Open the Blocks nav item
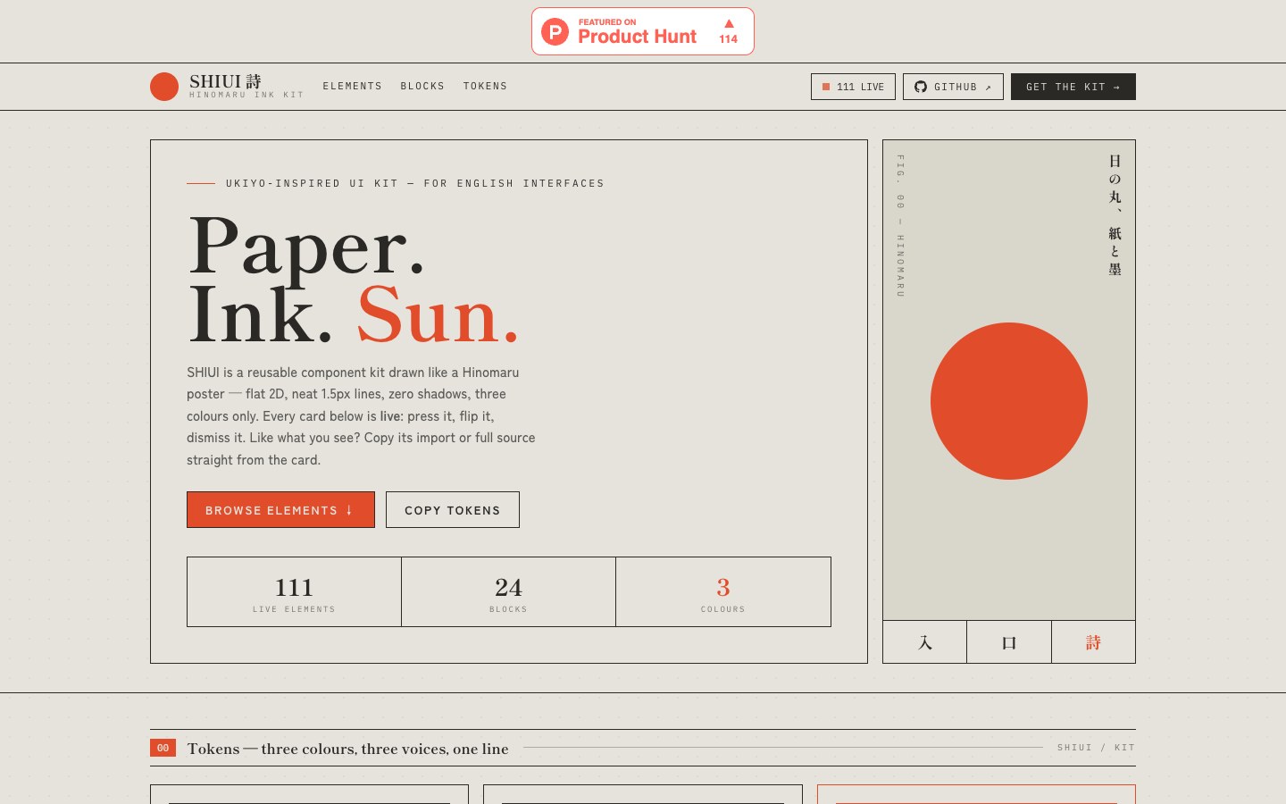 coord(422,87)
